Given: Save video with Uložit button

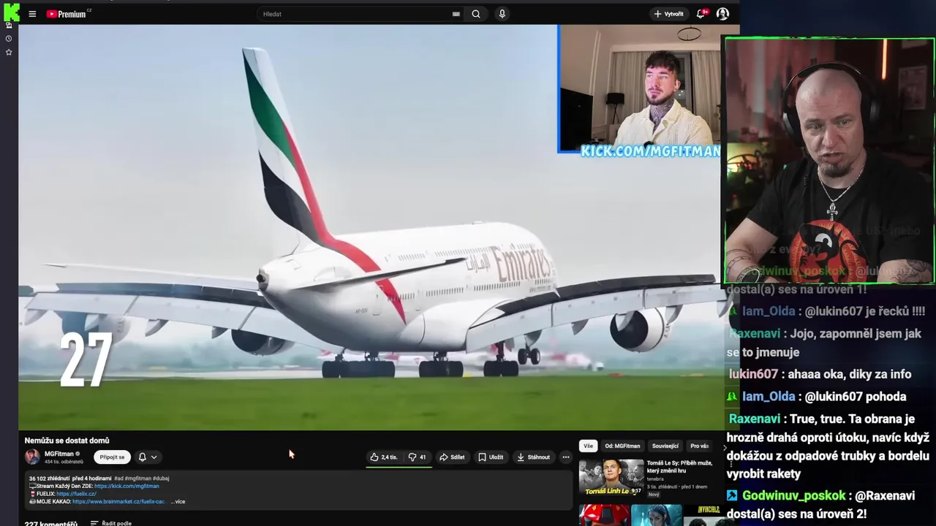Looking at the screenshot, I should (491, 457).
